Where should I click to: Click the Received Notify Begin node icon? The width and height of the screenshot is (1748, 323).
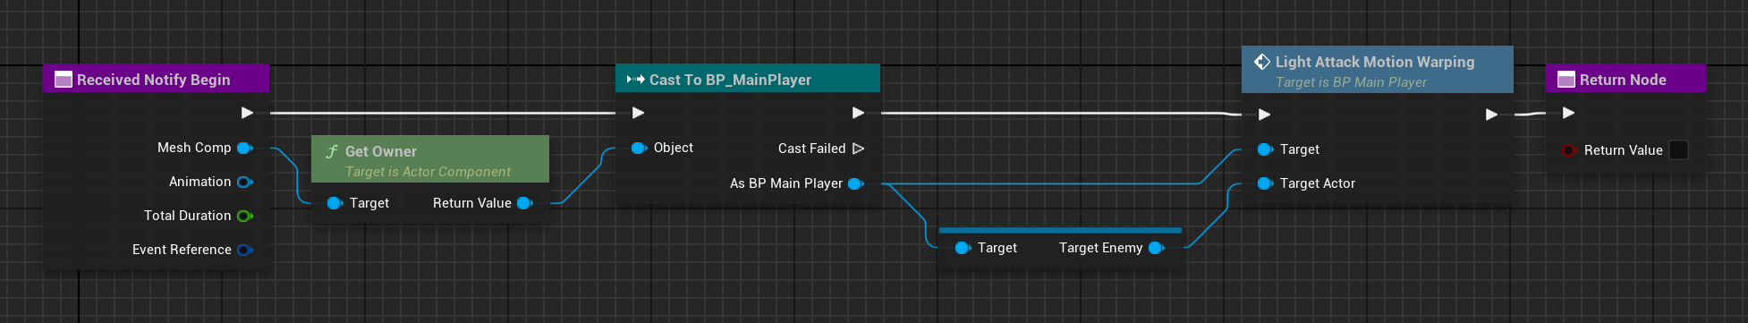pyautogui.click(x=64, y=80)
